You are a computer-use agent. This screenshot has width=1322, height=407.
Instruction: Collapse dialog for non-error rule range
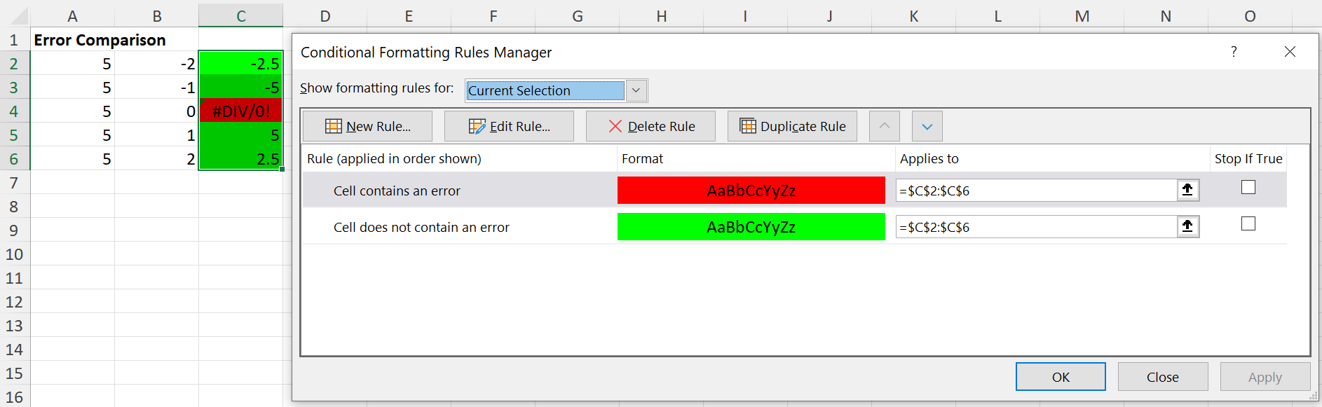coord(1187,226)
